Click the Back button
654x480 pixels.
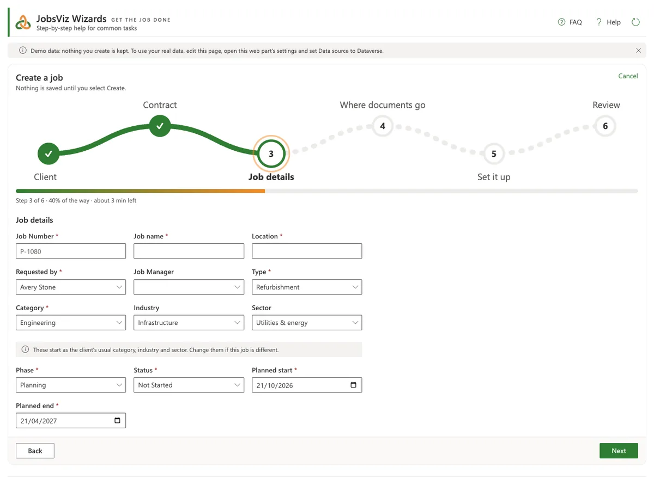click(35, 451)
